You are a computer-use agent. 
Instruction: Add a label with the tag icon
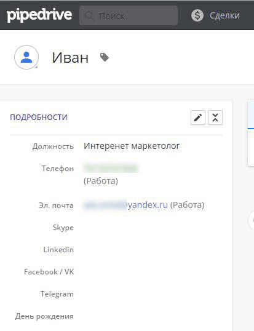105,57
